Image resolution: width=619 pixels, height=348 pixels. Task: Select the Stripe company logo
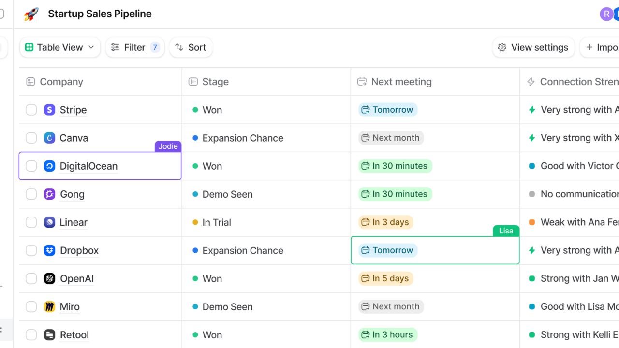click(49, 110)
